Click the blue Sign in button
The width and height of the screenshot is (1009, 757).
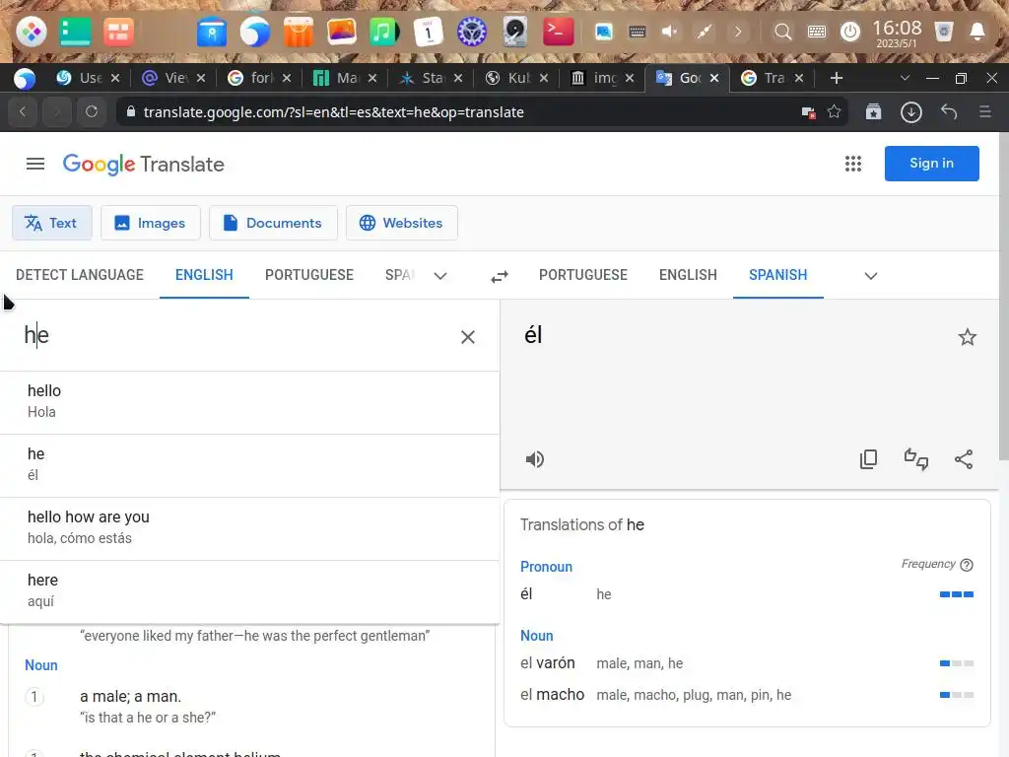click(931, 164)
